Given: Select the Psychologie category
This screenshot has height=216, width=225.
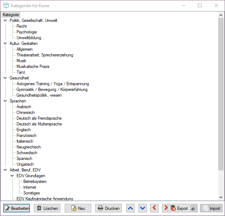Looking at the screenshot, I should point(27,32).
